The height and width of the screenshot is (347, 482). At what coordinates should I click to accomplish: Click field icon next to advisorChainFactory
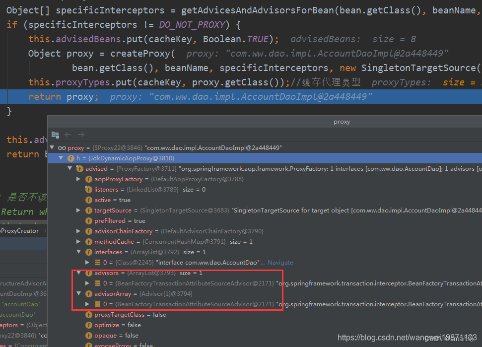(89, 231)
